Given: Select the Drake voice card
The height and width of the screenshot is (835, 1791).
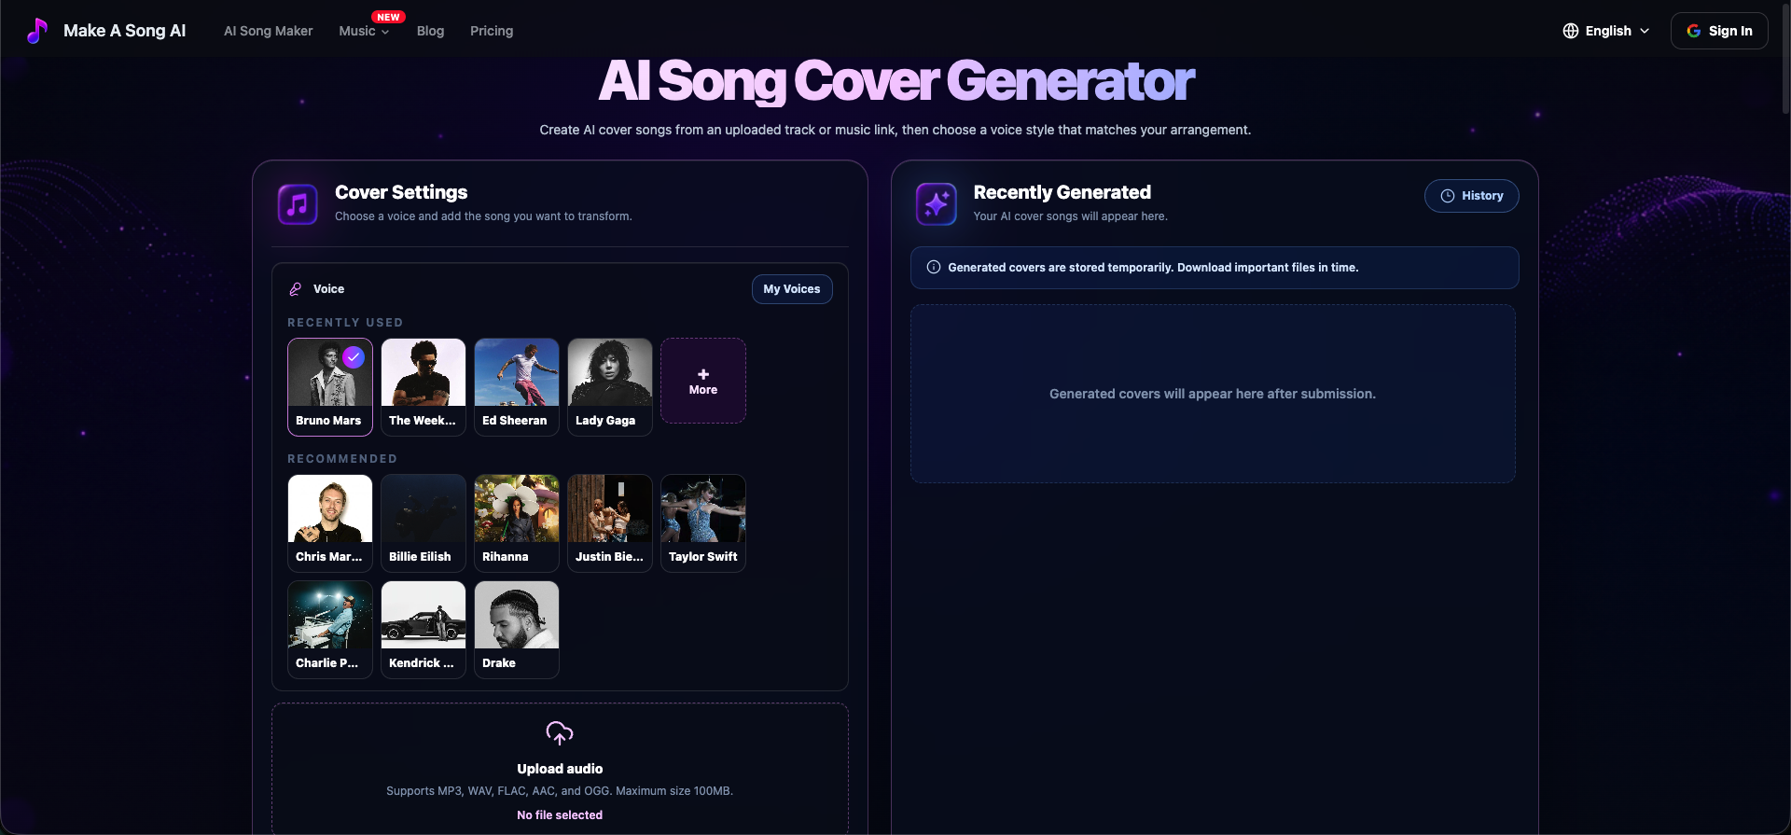Looking at the screenshot, I should tap(517, 629).
